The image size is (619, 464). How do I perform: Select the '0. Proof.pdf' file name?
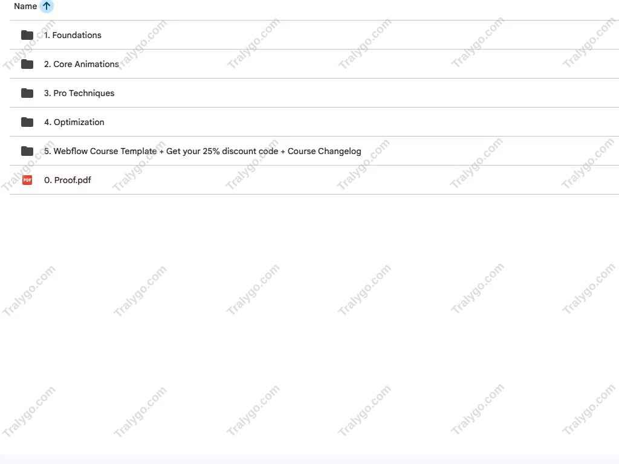click(68, 180)
